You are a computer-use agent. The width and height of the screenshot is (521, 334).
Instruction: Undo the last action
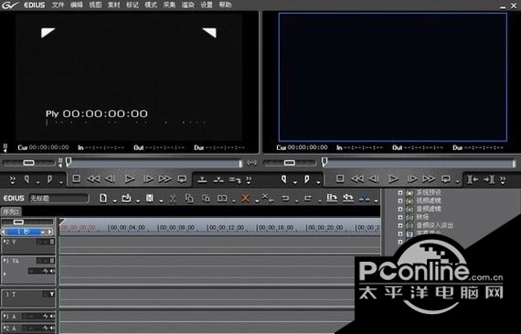pos(285,199)
